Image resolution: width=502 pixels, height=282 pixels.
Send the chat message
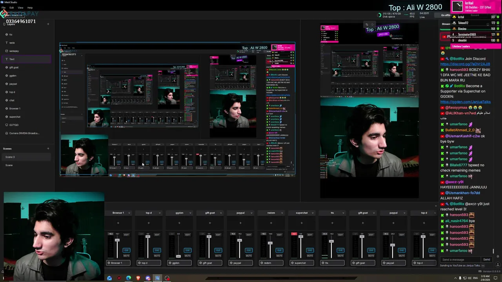486,260
